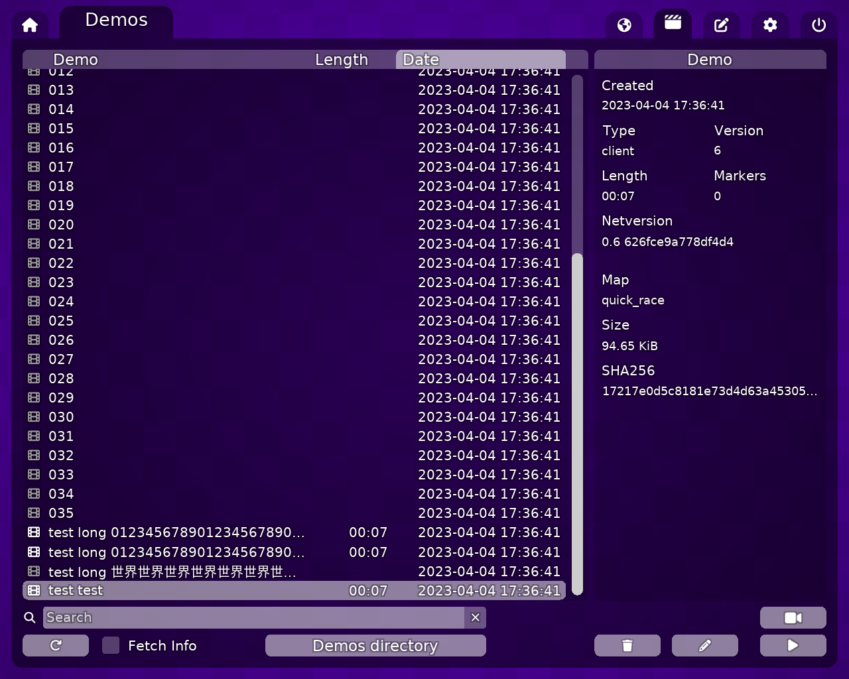Screen dimensions: 849x679
Task: Delete selected demo with trash icon
Action: 627,645
